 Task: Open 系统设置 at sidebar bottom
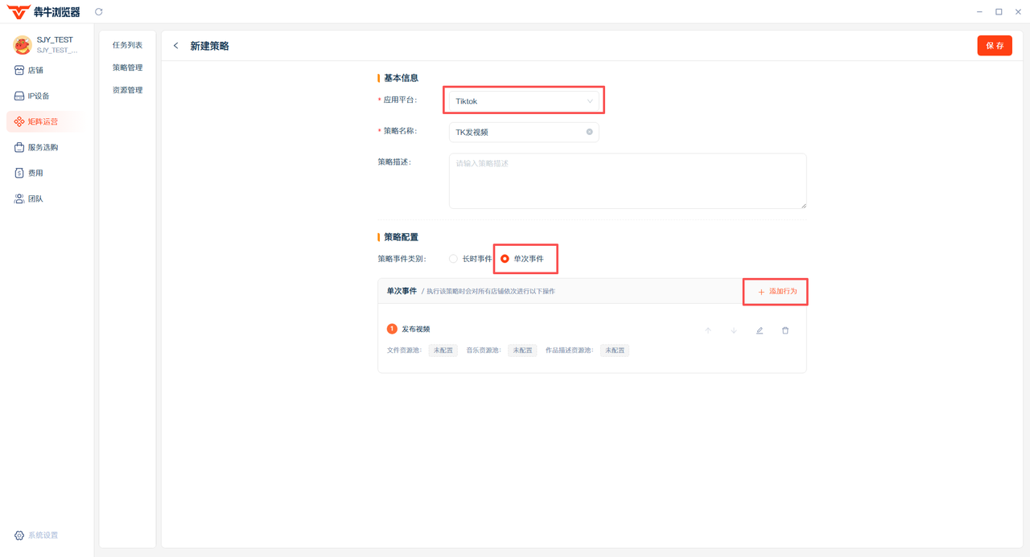coord(37,535)
